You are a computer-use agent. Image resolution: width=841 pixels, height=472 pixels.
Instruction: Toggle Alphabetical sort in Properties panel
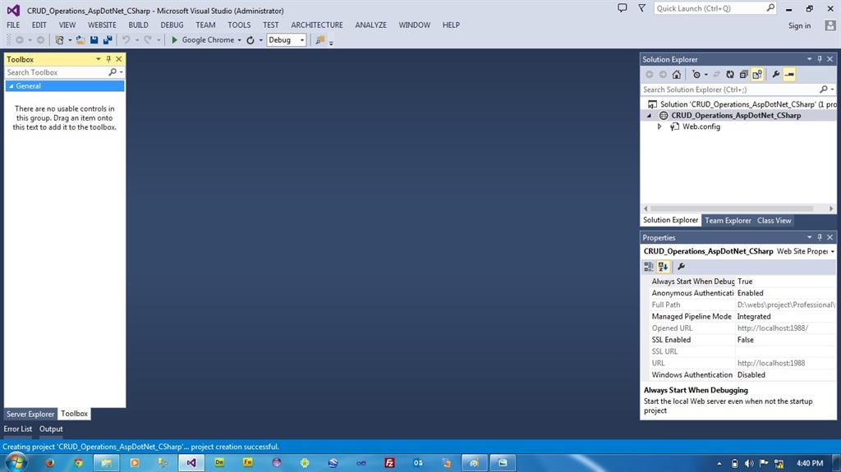(x=664, y=266)
